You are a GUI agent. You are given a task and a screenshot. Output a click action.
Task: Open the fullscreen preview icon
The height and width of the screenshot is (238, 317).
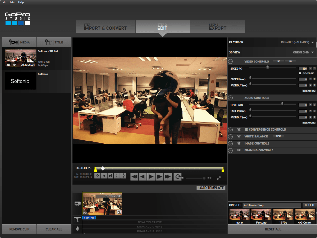(x=219, y=178)
